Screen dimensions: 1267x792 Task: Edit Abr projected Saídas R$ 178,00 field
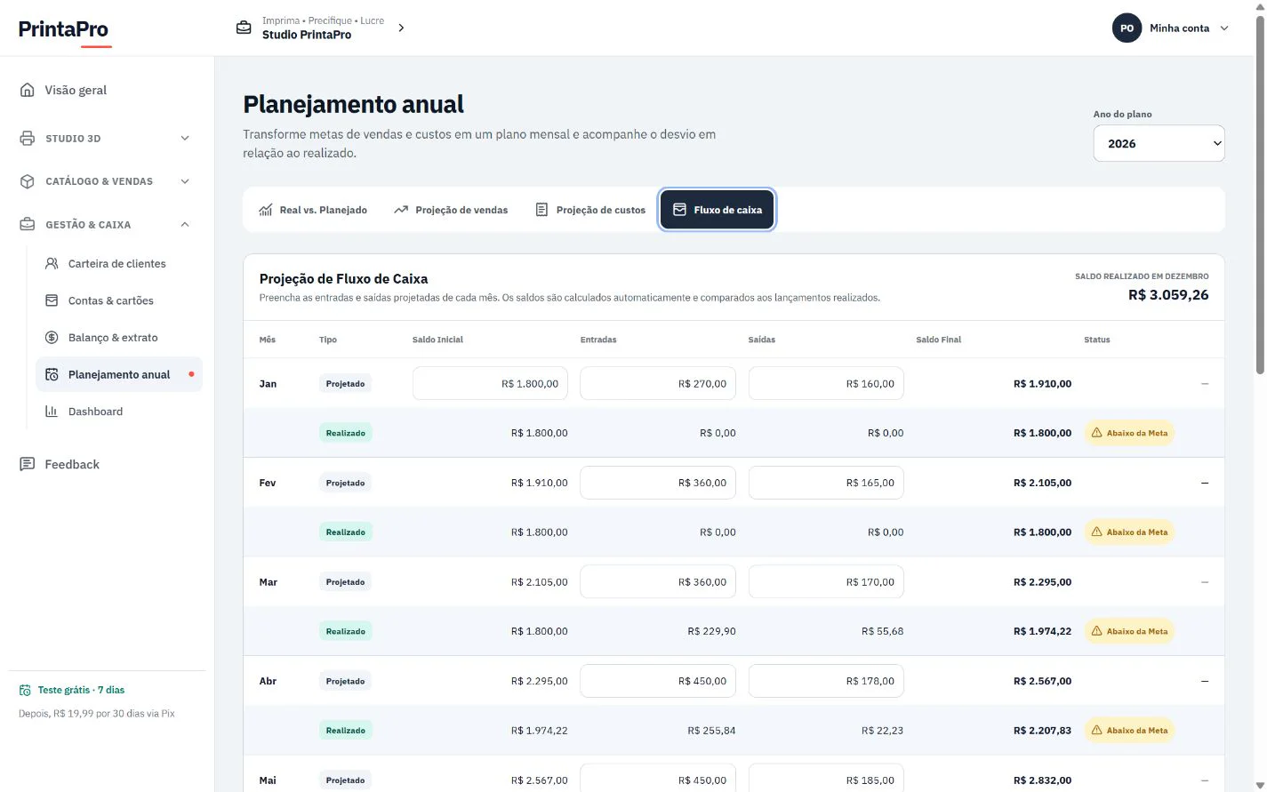tap(826, 681)
